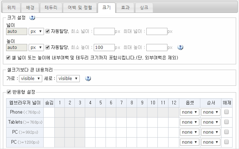Click help icon beside 세로 overflow dropdown

pyautogui.click(x=88, y=78)
